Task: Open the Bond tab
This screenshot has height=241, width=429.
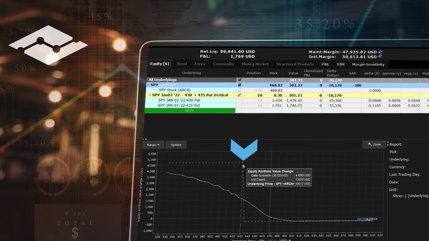Action: [182, 64]
